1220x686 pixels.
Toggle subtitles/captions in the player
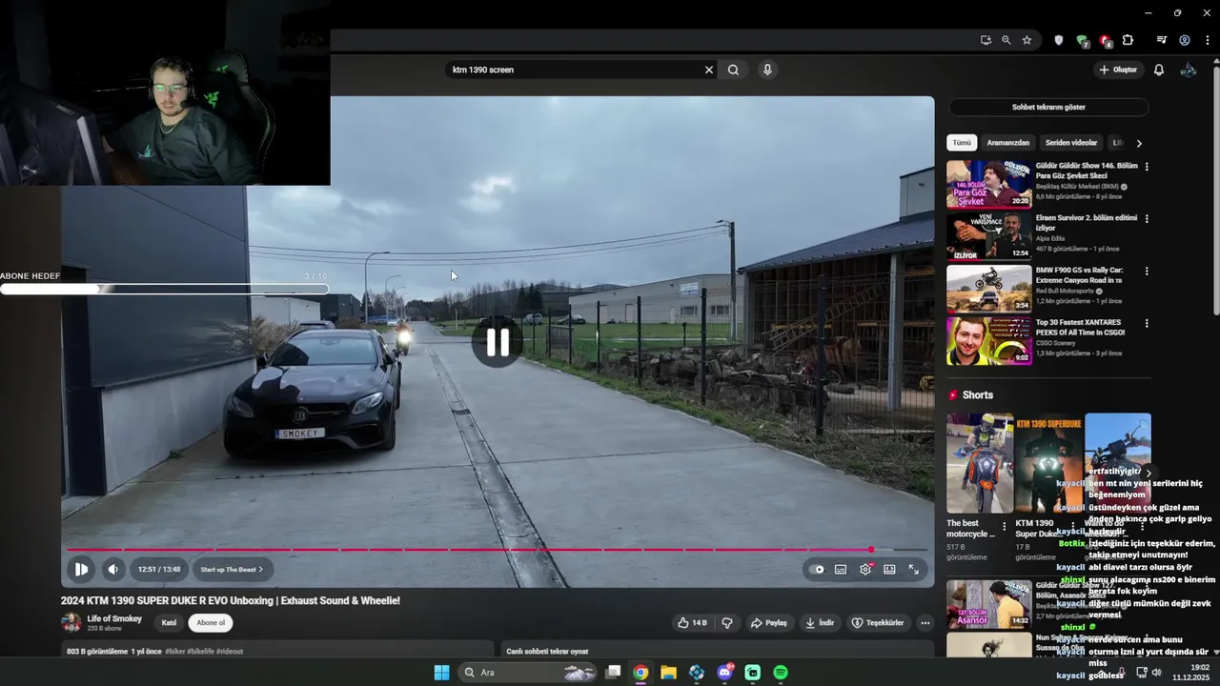pos(841,569)
